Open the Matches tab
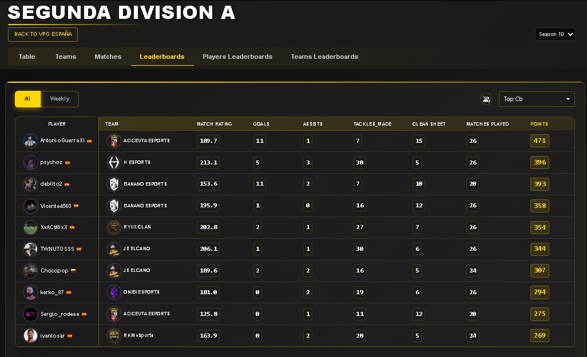587x357 pixels. (108, 57)
